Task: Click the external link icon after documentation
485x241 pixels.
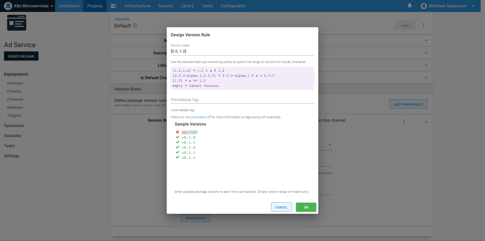Action: pos(209,117)
